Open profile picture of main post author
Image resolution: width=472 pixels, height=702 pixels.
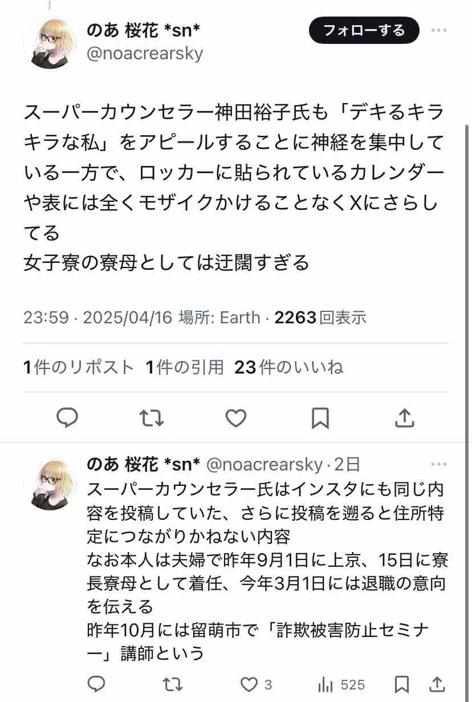click(x=50, y=43)
